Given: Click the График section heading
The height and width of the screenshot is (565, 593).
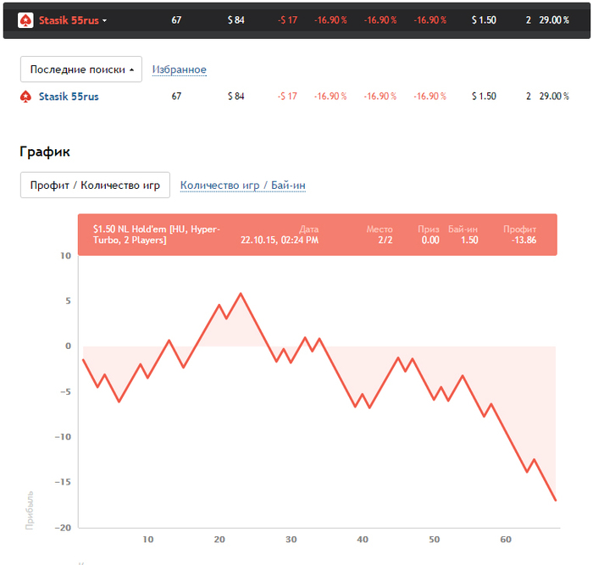Looking at the screenshot, I should pos(45,152).
